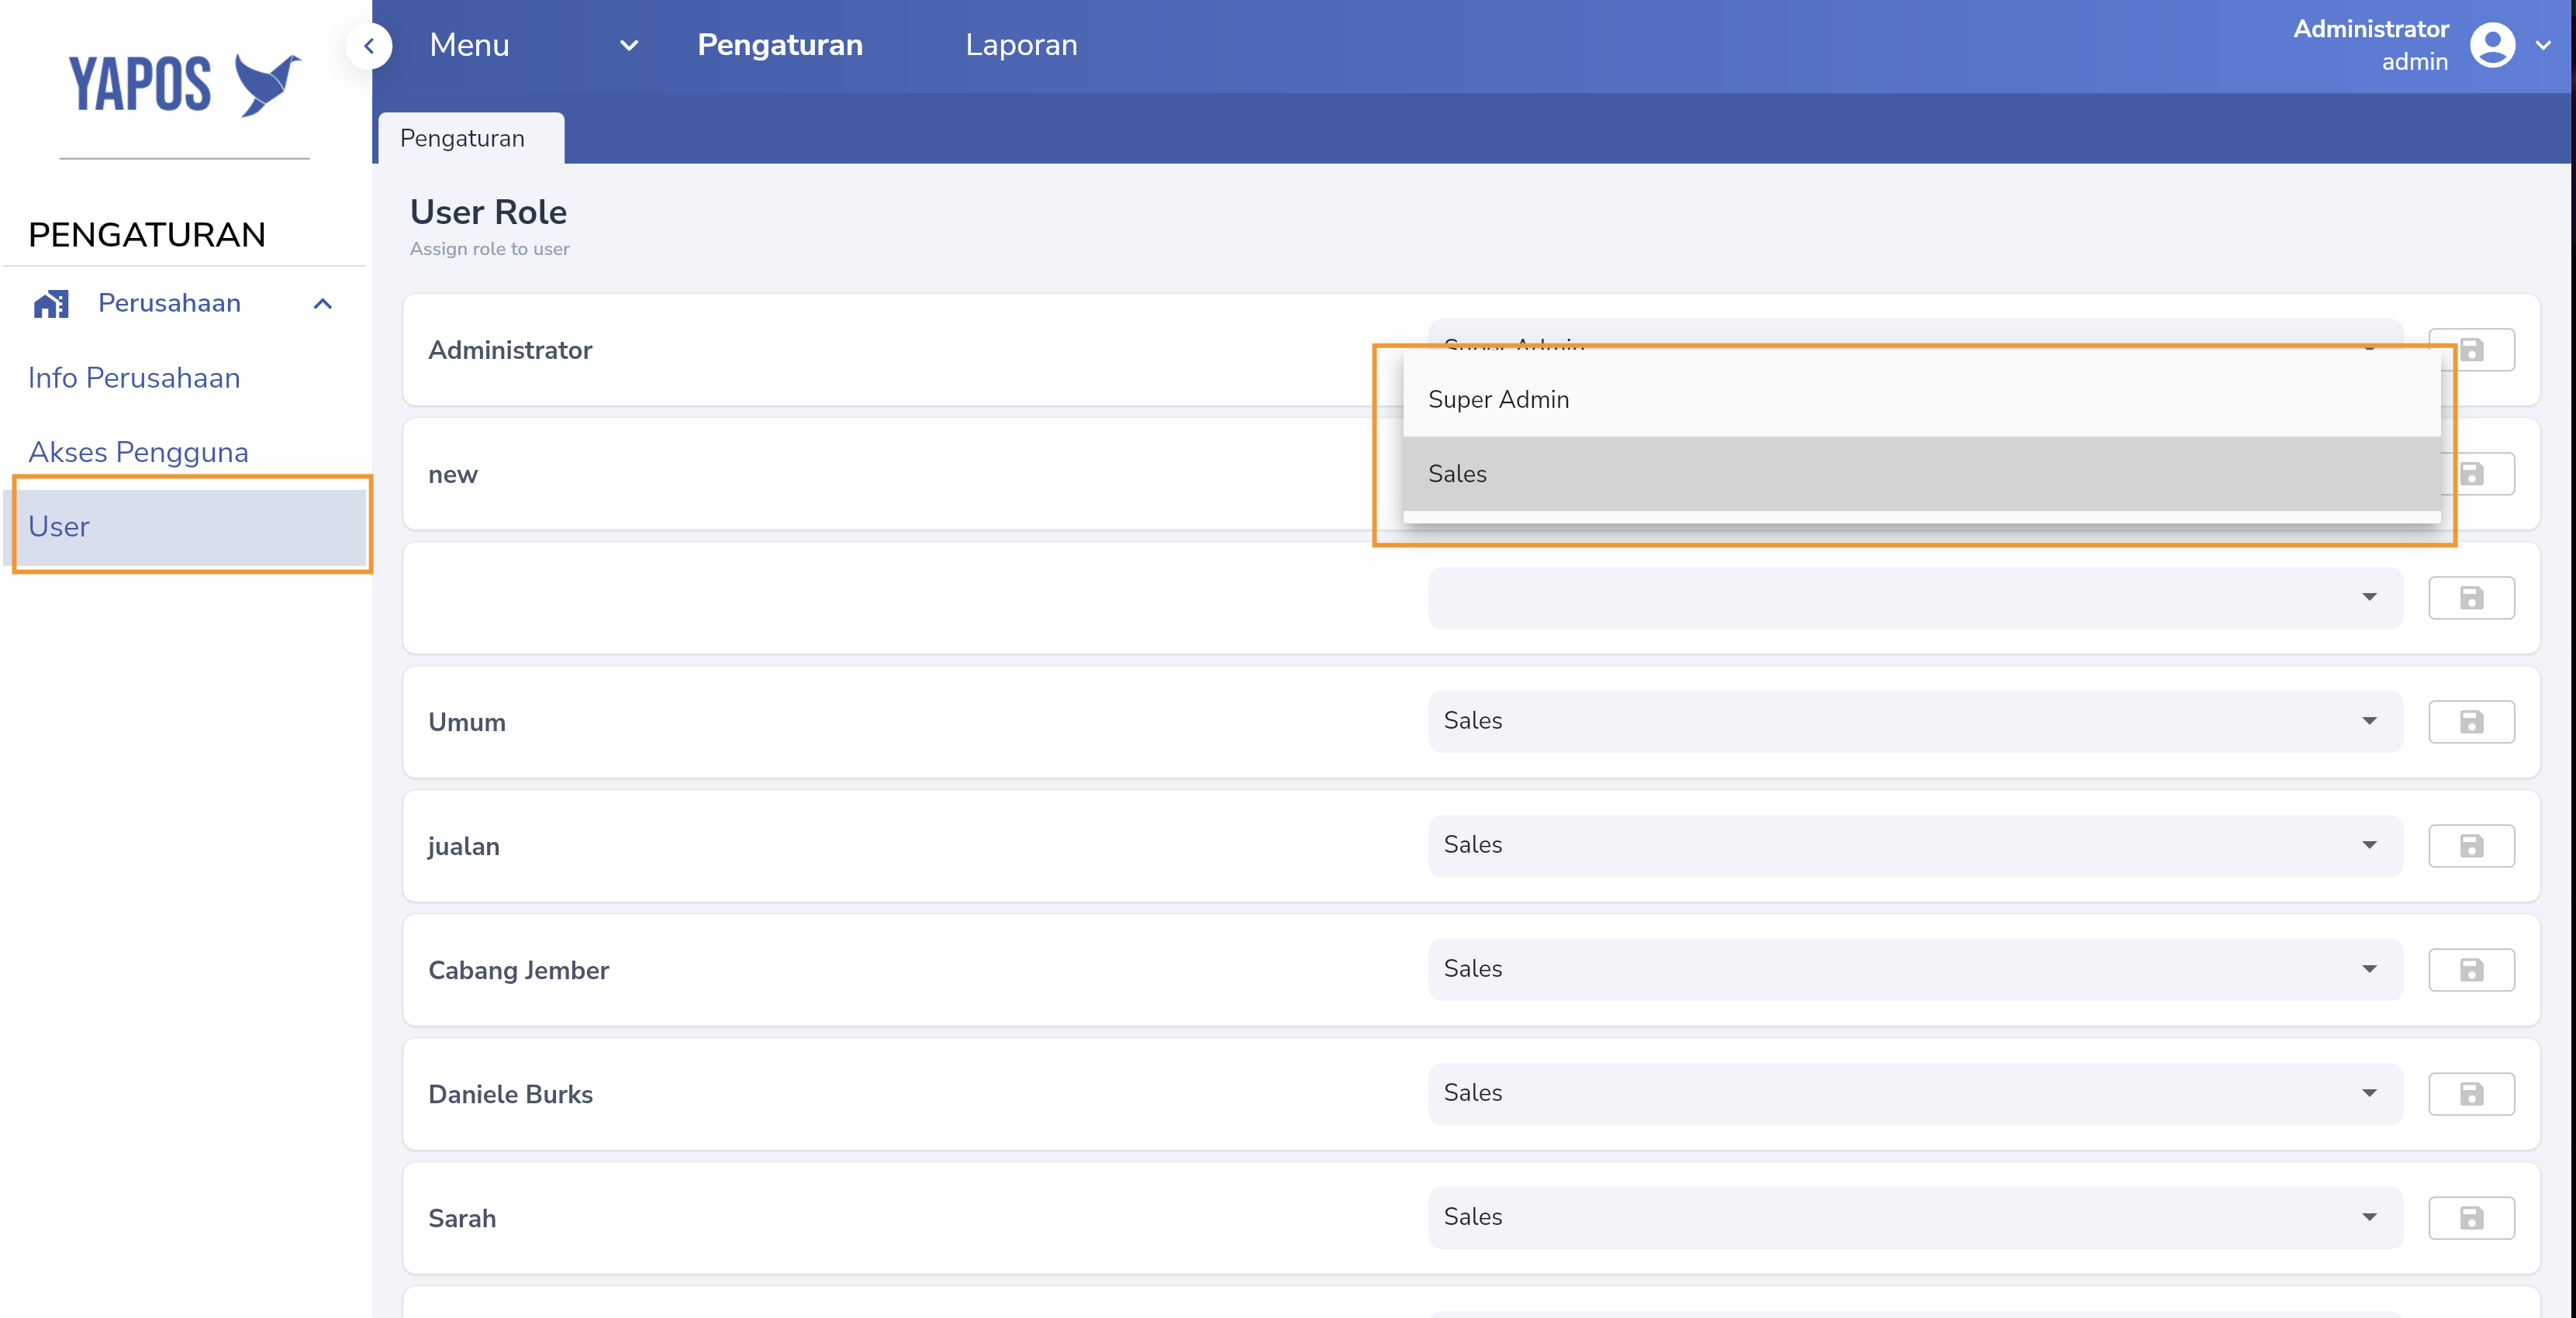
Task: Click the 'new' user name
Action: tap(453, 475)
